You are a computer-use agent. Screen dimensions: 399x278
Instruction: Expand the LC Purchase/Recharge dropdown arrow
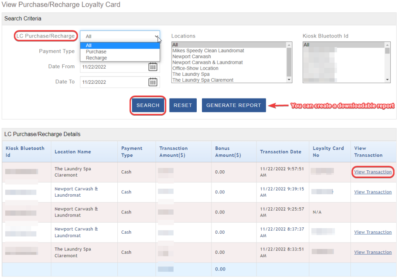(x=156, y=36)
